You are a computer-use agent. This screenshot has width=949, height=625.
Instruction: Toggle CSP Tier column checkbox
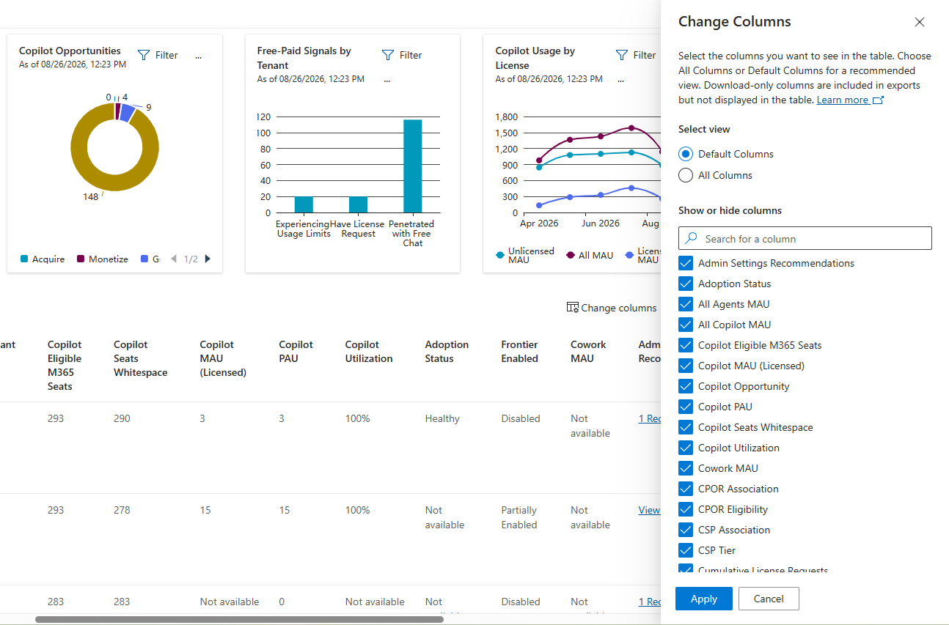686,550
